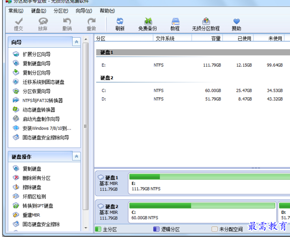The height and width of the screenshot is (237, 290).
Task: Click the 43.32GB unused cell
Action: click(275, 99)
